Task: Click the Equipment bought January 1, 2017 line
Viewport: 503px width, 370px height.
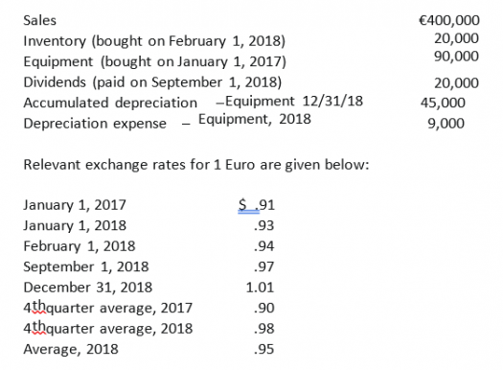Action: [154, 62]
